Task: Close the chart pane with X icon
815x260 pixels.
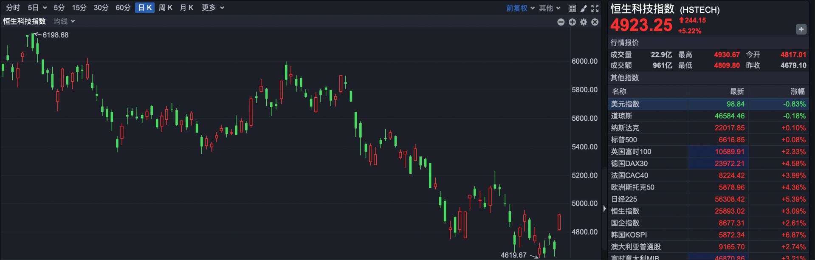Action: point(595,22)
